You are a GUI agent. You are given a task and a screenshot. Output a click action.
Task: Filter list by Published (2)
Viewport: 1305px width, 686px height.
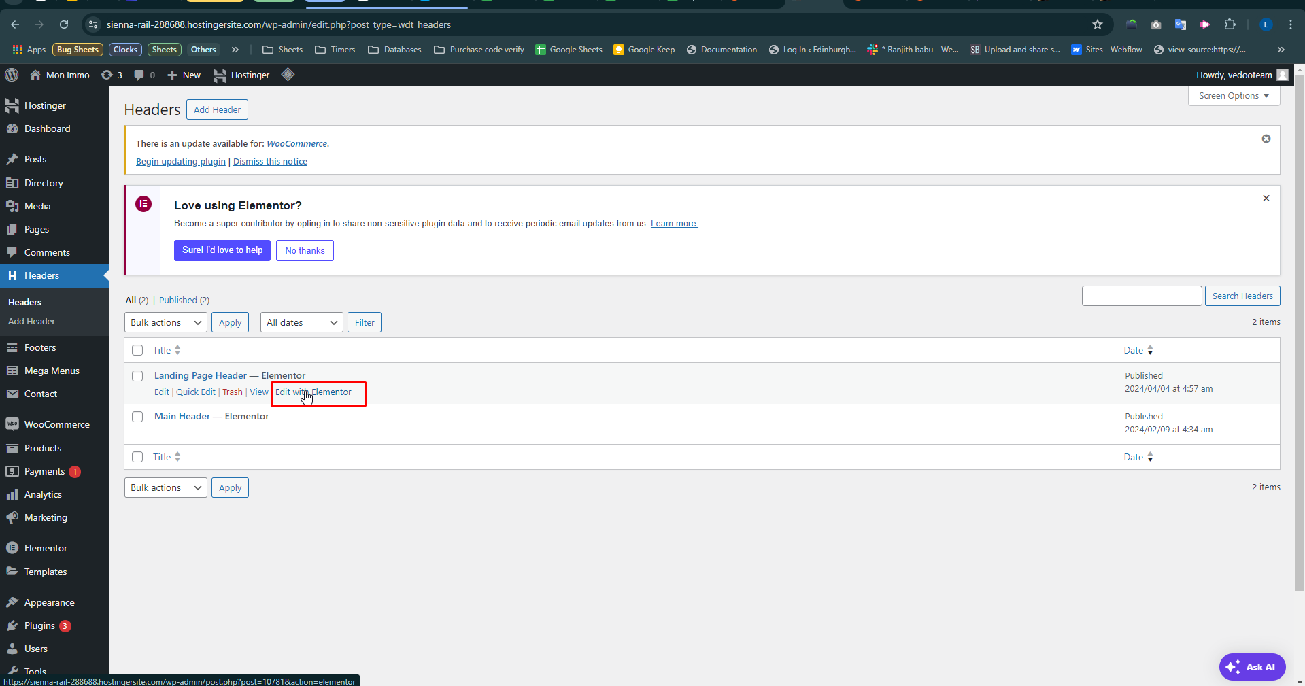pyautogui.click(x=184, y=300)
